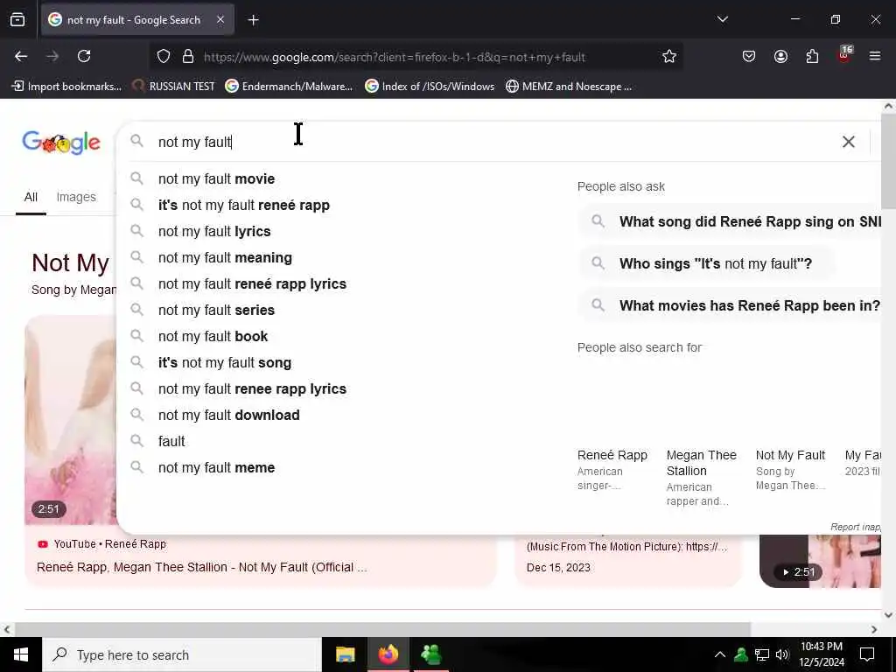This screenshot has width=896, height=672.
Task: Switch to the Images results tab
Action: (x=76, y=197)
